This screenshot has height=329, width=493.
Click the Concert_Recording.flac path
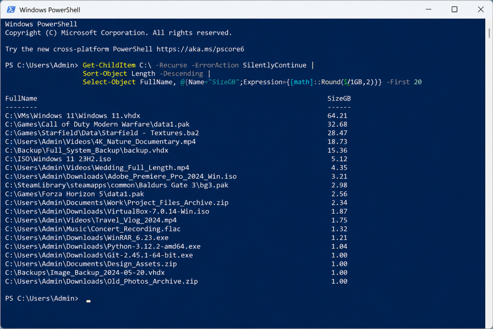tap(93, 229)
